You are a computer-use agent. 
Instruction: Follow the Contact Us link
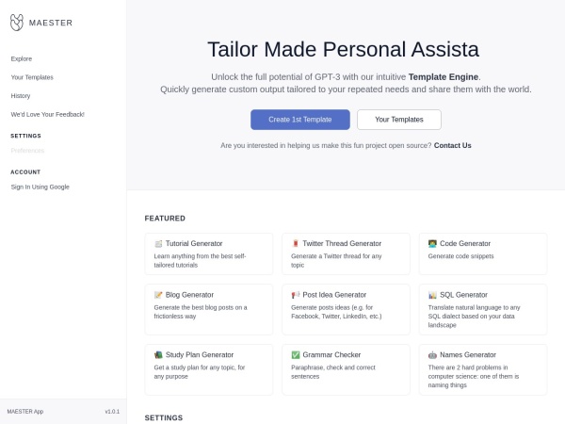(452, 145)
